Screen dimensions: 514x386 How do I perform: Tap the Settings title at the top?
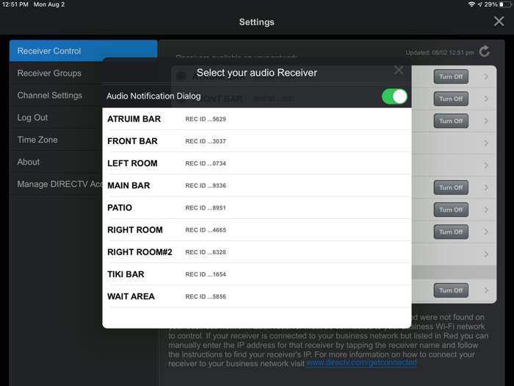257,22
